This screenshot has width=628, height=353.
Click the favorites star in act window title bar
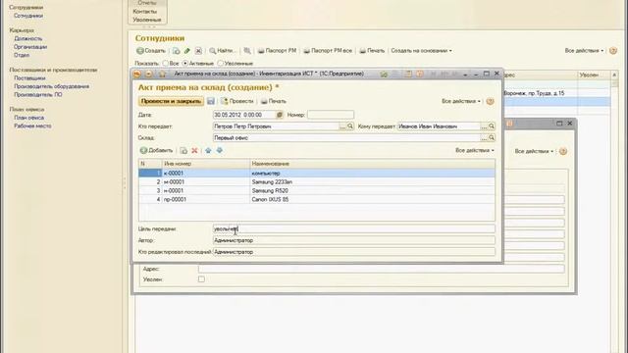click(x=162, y=75)
